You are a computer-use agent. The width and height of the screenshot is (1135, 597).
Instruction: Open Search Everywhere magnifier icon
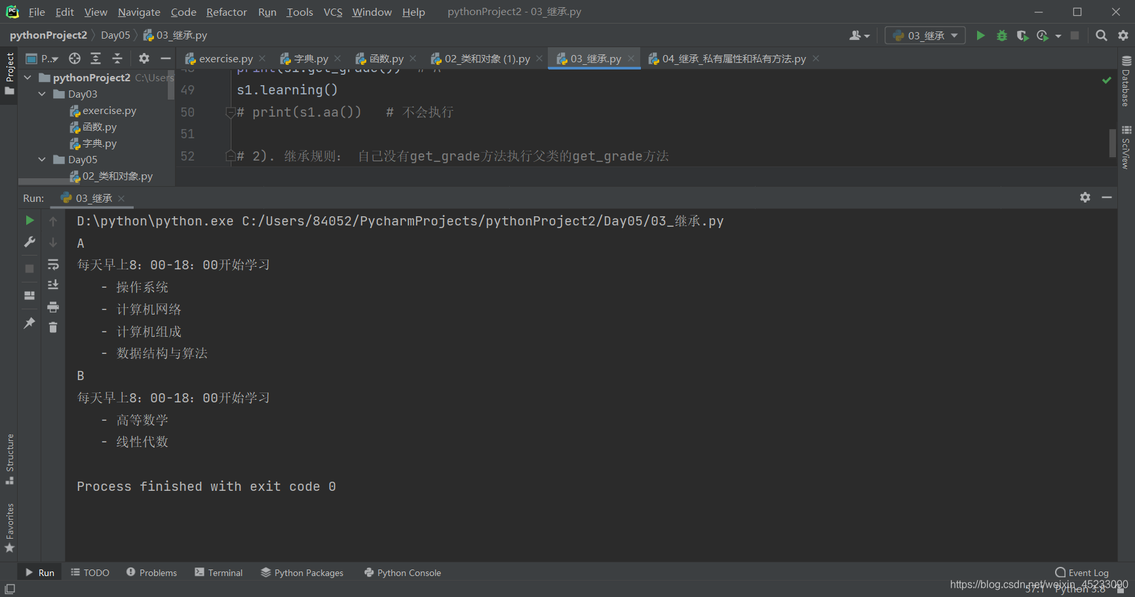tap(1102, 35)
